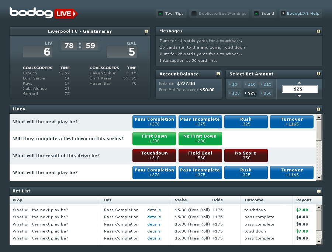
Task: Show the Bet List panel tooltip icon
Action: click(x=319, y=192)
